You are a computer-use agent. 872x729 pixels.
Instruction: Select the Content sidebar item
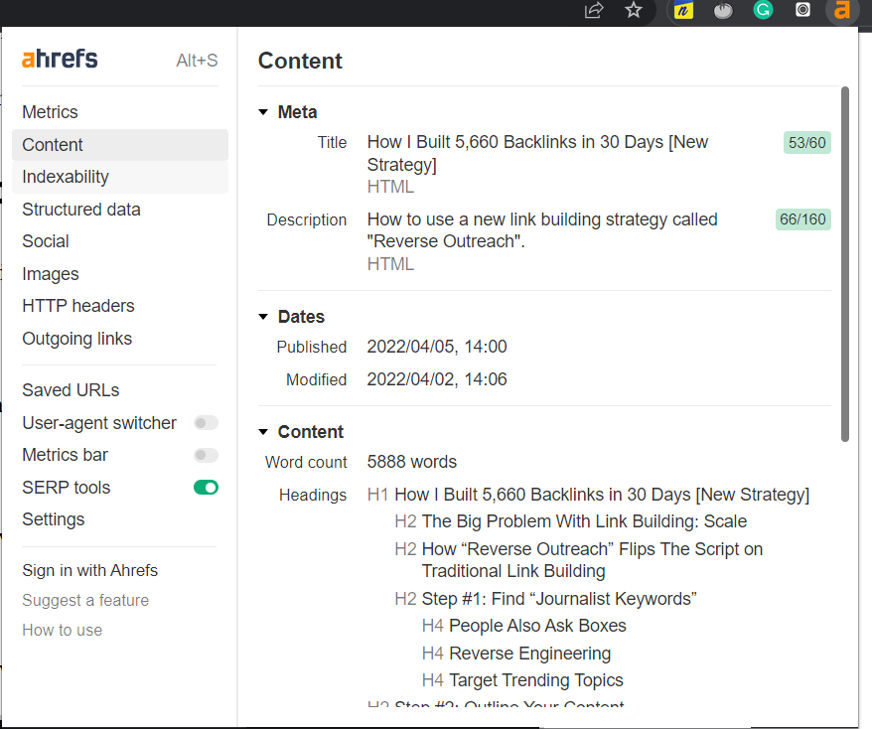(x=120, y=145)
